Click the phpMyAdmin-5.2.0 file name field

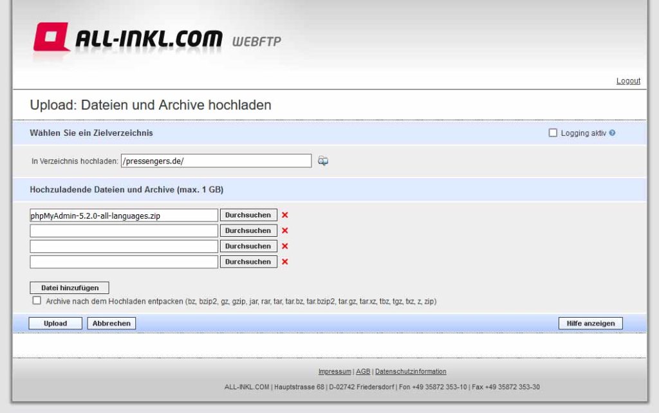124,215
